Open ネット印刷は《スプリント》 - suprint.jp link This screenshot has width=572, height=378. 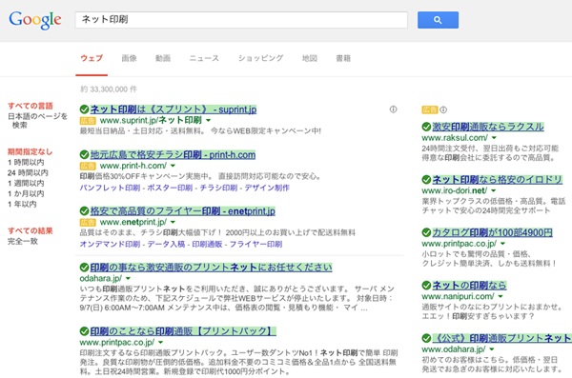click(x=174, y=109)
